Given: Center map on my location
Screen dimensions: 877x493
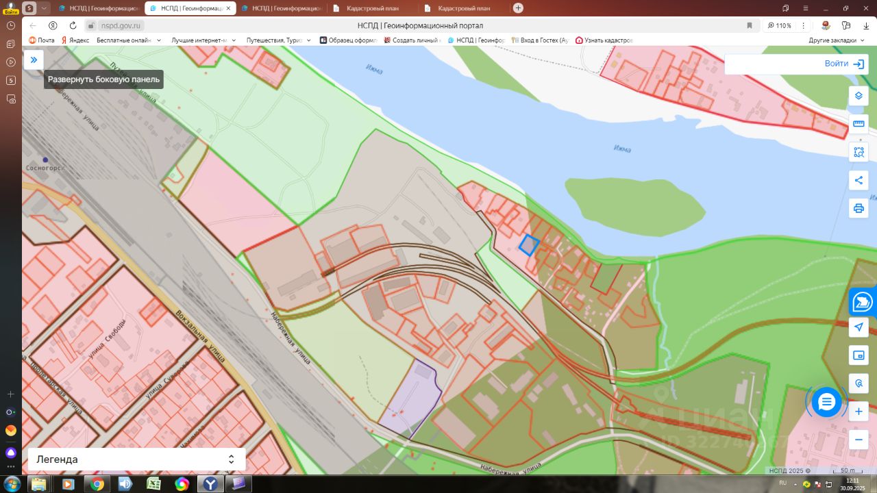Looking at the screenshot, I should (x=859, y=327).
